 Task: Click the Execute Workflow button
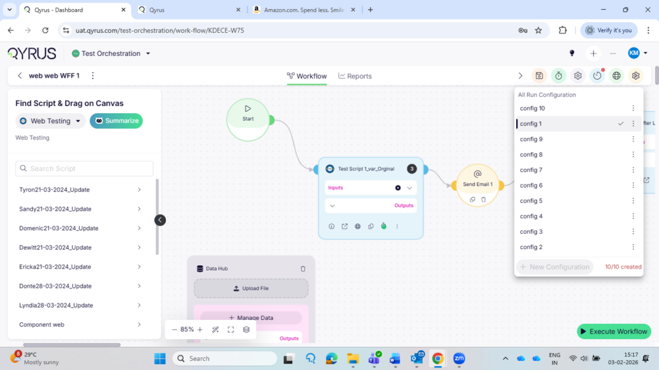613,331
